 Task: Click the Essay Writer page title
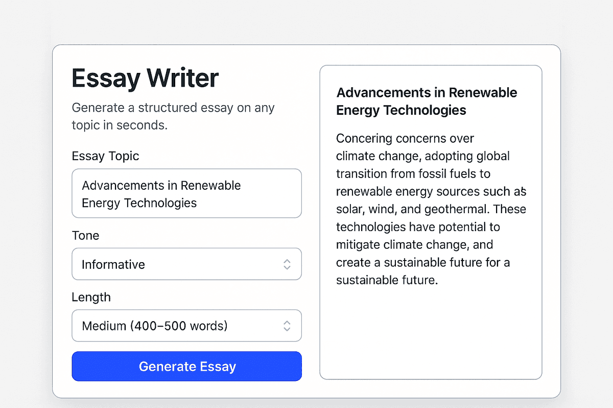[145, 78]
